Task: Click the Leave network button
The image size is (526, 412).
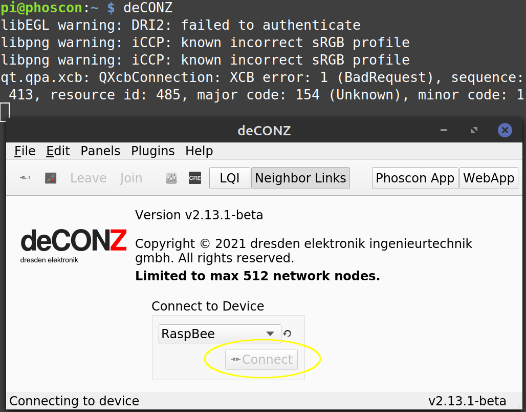Action: pyautogui.click(x=88, y=178)
